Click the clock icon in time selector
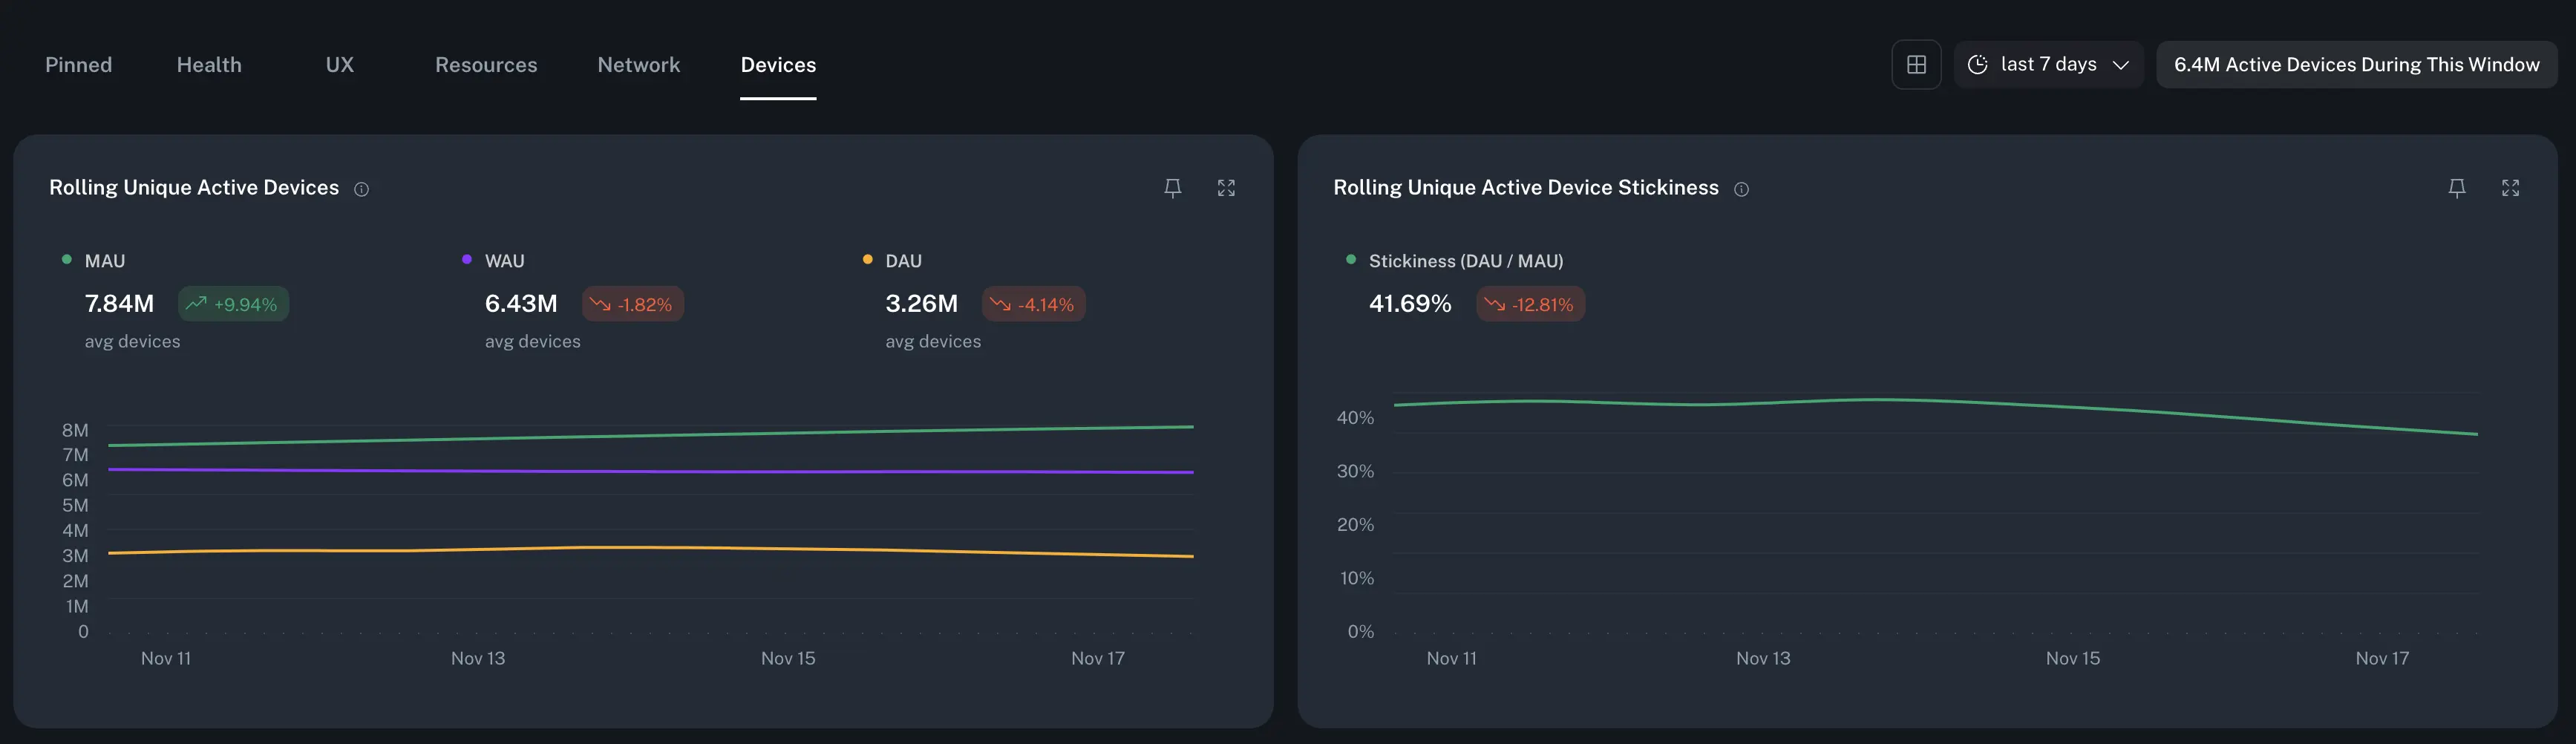 [x=1977, y=65]
